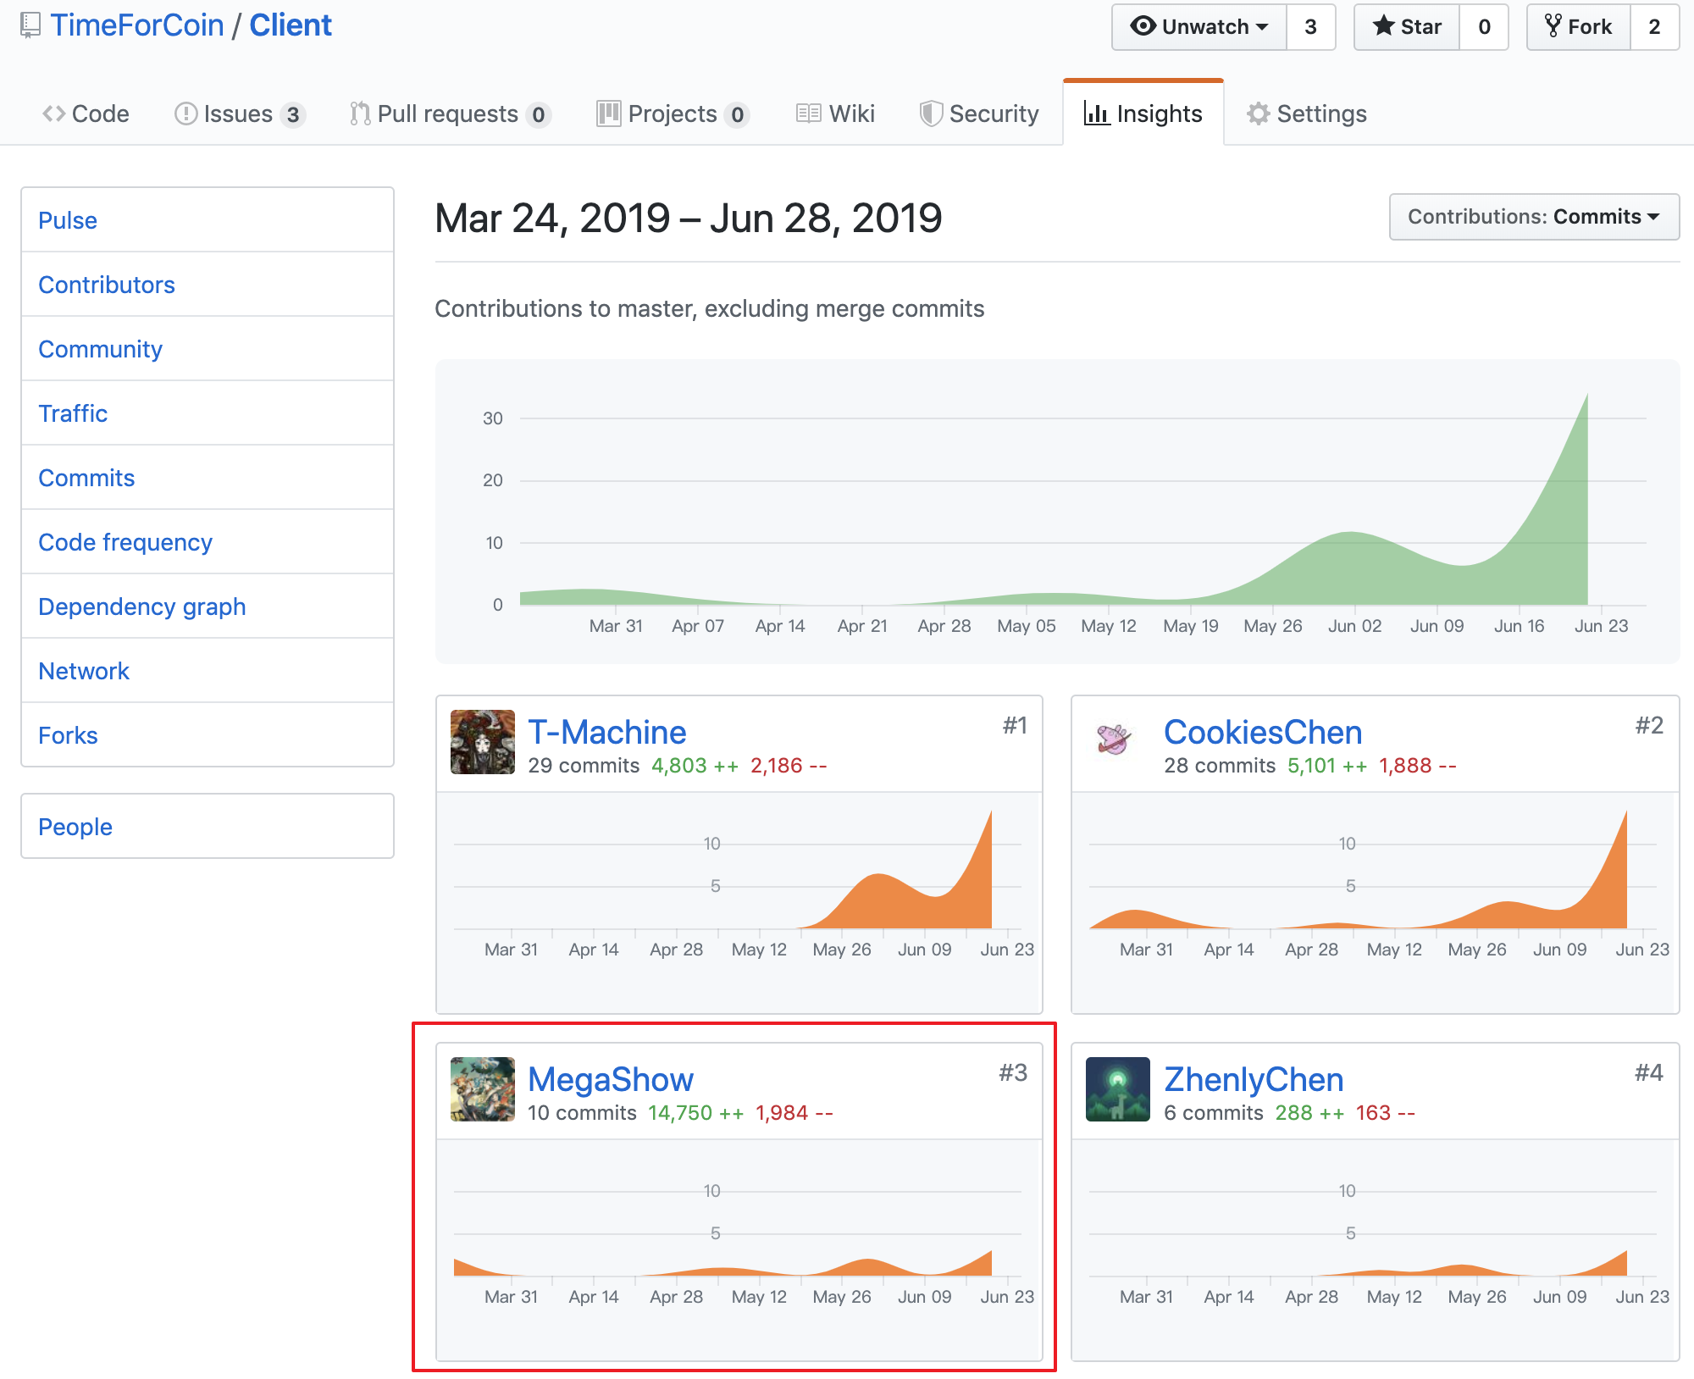
Task: Click ZhenlyChen's 6 commits link
Action: (x=1214, y=1113)
